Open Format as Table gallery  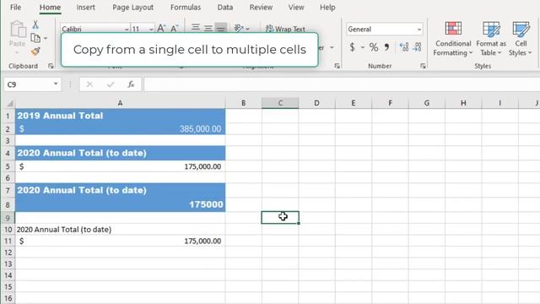491,39
